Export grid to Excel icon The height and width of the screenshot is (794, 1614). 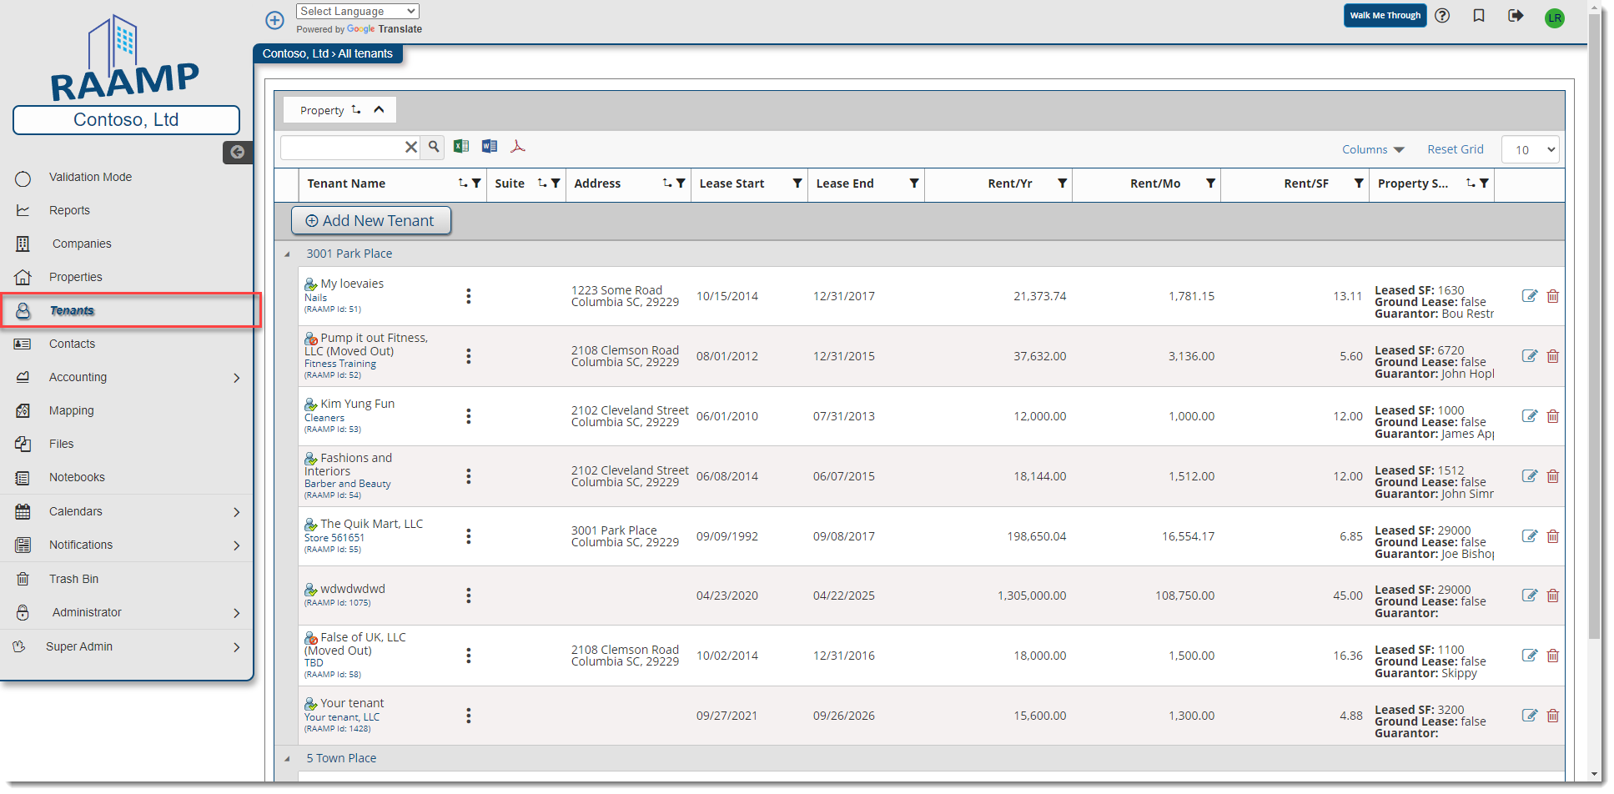(460, 147)
